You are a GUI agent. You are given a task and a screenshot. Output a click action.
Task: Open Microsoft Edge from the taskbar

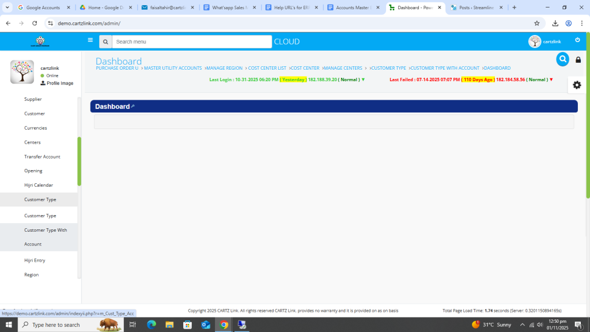coord(151,325)
